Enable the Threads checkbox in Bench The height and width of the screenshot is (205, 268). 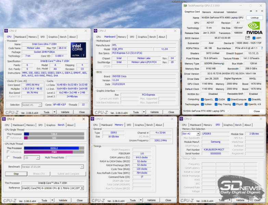point(8,158)
